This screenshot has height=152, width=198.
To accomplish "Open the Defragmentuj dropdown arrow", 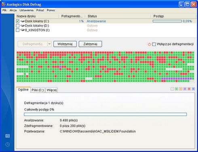I will (49, 44).
